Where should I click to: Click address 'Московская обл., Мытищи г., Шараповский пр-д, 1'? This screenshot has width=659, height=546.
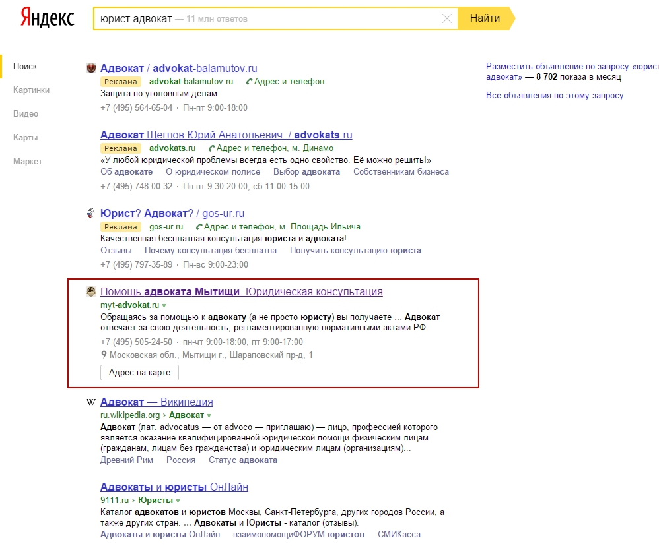[211, 355]
